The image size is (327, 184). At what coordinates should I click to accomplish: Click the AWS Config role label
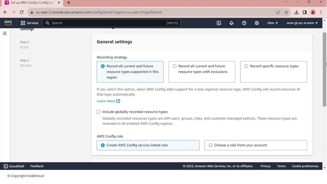110,136
